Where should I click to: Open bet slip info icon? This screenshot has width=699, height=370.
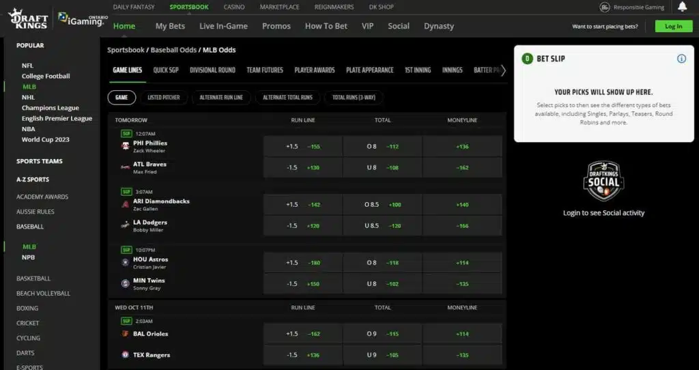(681, 59)
